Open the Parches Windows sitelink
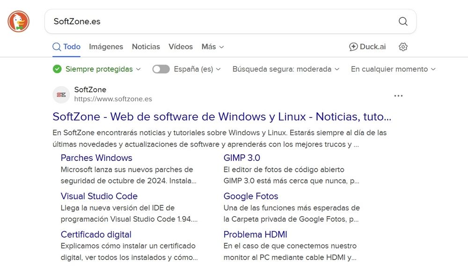 click(x=96, y=158)
